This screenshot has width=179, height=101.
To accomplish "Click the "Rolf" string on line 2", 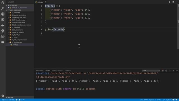I will click(68, 10).
